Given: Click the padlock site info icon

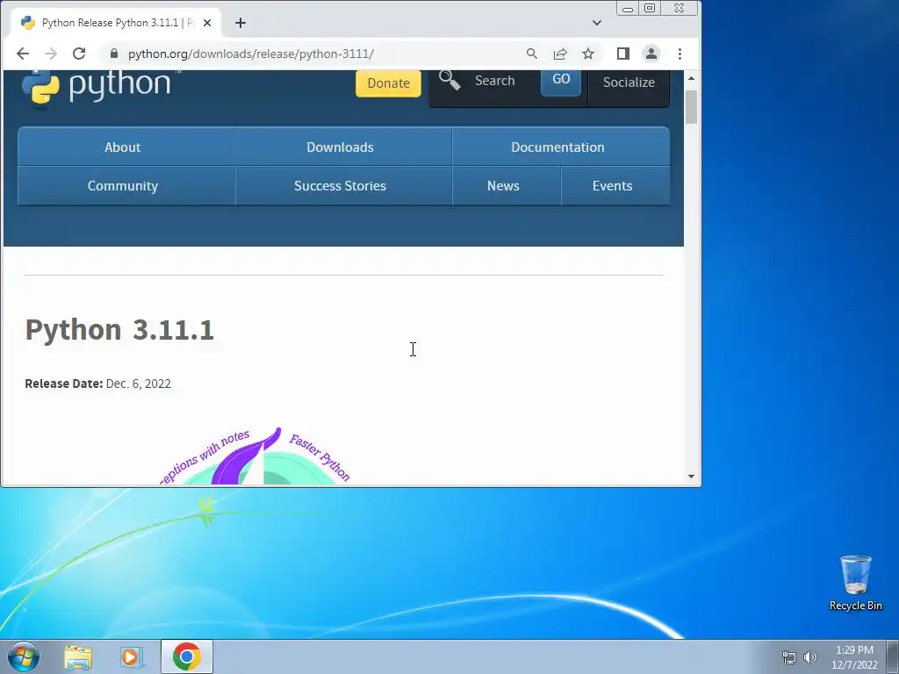Looking at the screenshot, I should pyautogui.click(x=113, y=54).
